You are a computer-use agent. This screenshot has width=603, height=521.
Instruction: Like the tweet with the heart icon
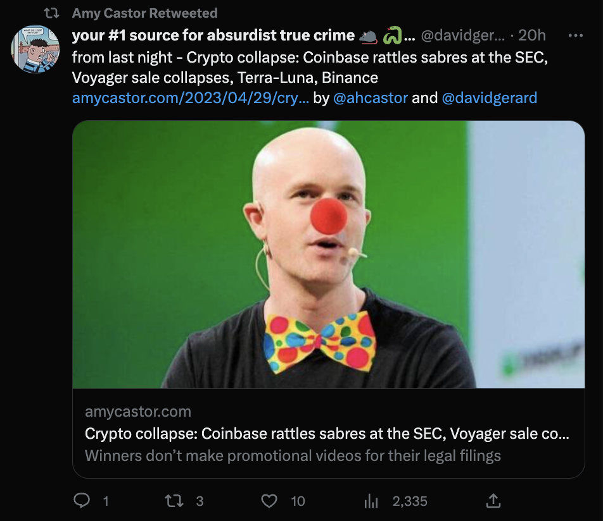(269, 501)
